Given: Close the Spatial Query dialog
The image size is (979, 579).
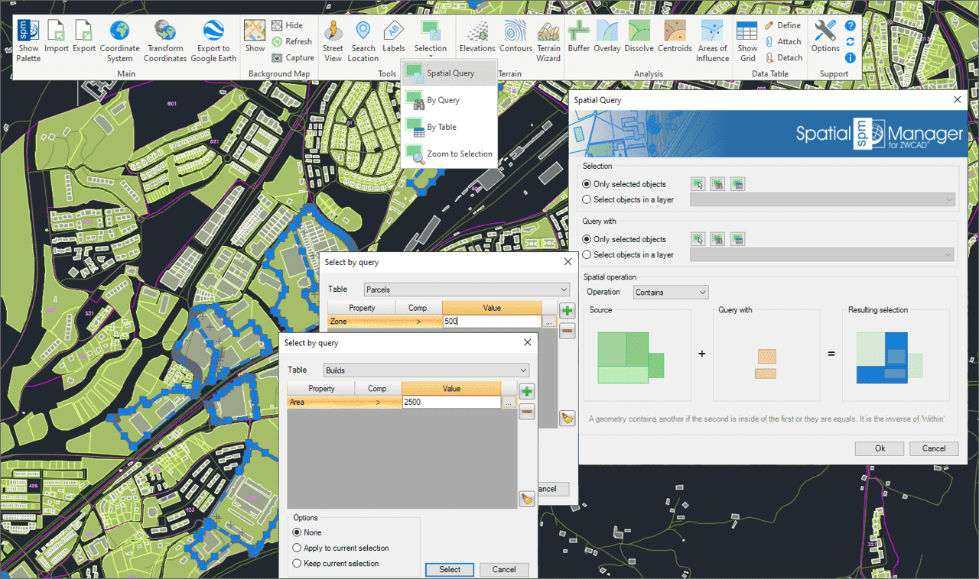Looking at the screenshot, I should 957,100.
